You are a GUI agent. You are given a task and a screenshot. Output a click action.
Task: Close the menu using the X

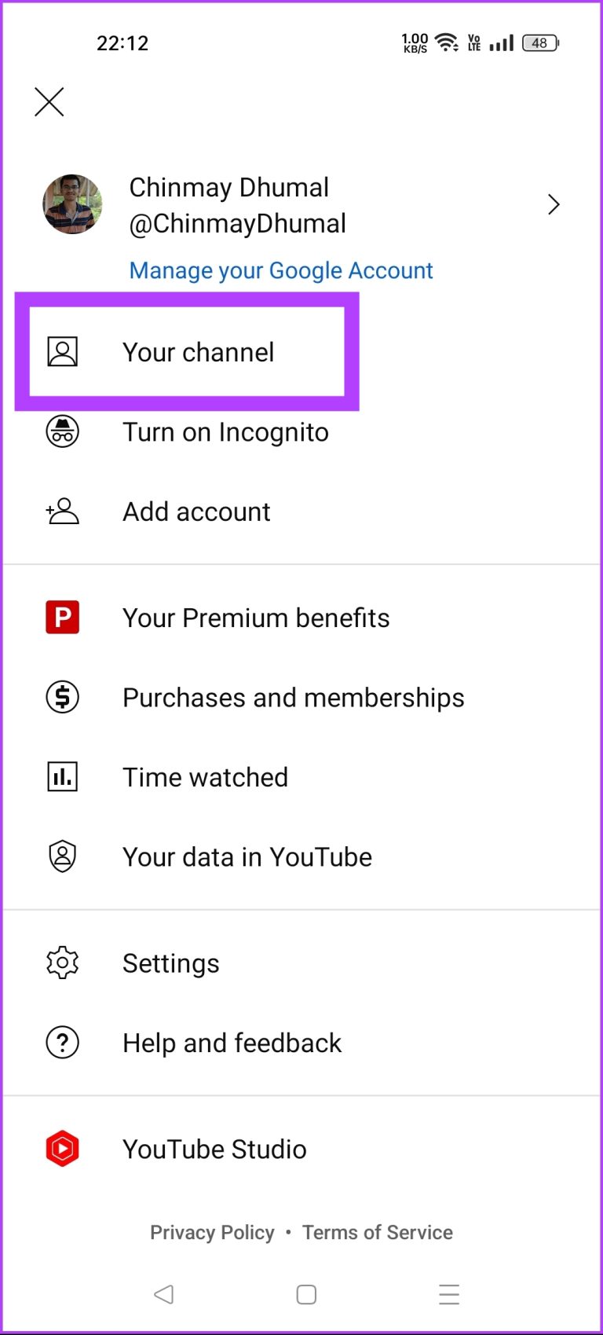point(49,101)
